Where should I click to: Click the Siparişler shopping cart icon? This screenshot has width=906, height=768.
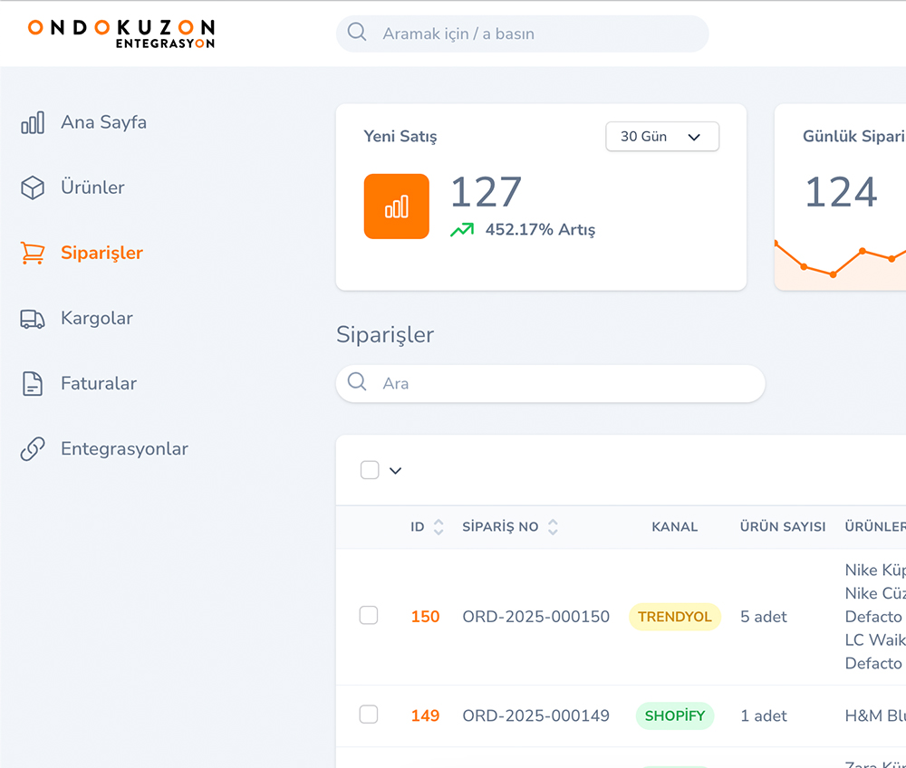[x=33, y=254]
